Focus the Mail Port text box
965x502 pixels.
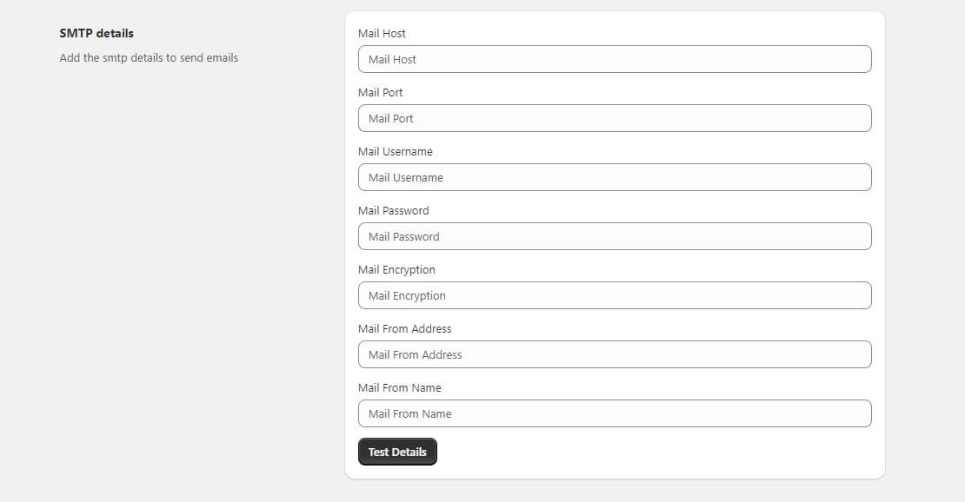tap(614, 118)
